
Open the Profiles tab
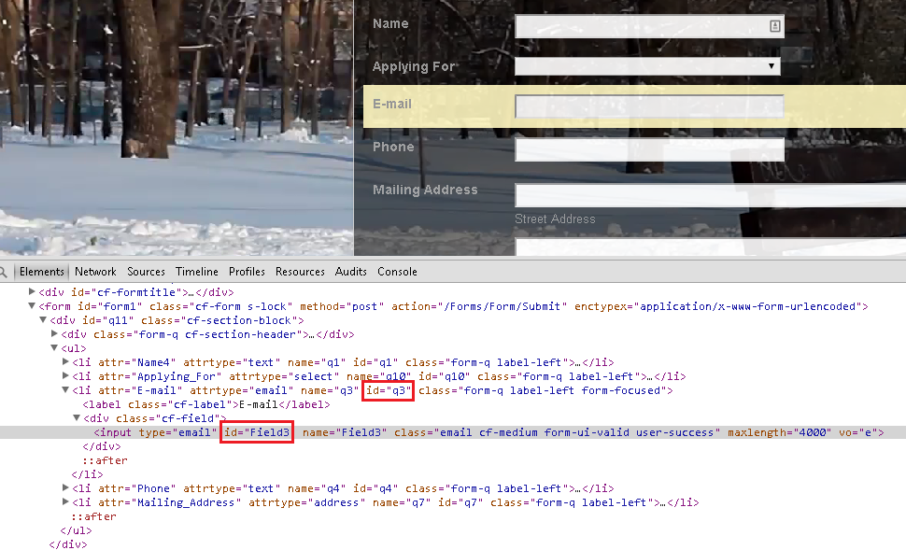click(x=247, y=272)
